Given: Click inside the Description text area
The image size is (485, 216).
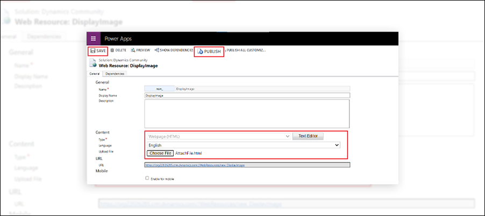Looking at the screenshot, I should [x=247, y=113].
